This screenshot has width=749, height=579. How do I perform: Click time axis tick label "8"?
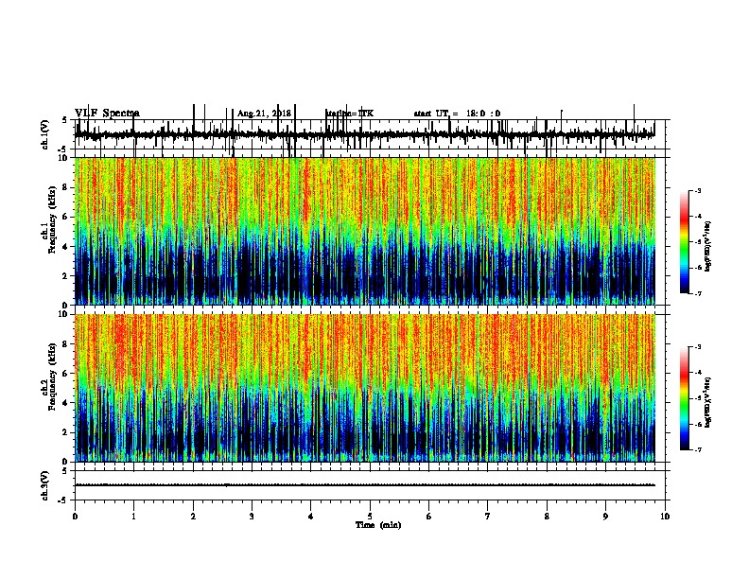(547, 516)
